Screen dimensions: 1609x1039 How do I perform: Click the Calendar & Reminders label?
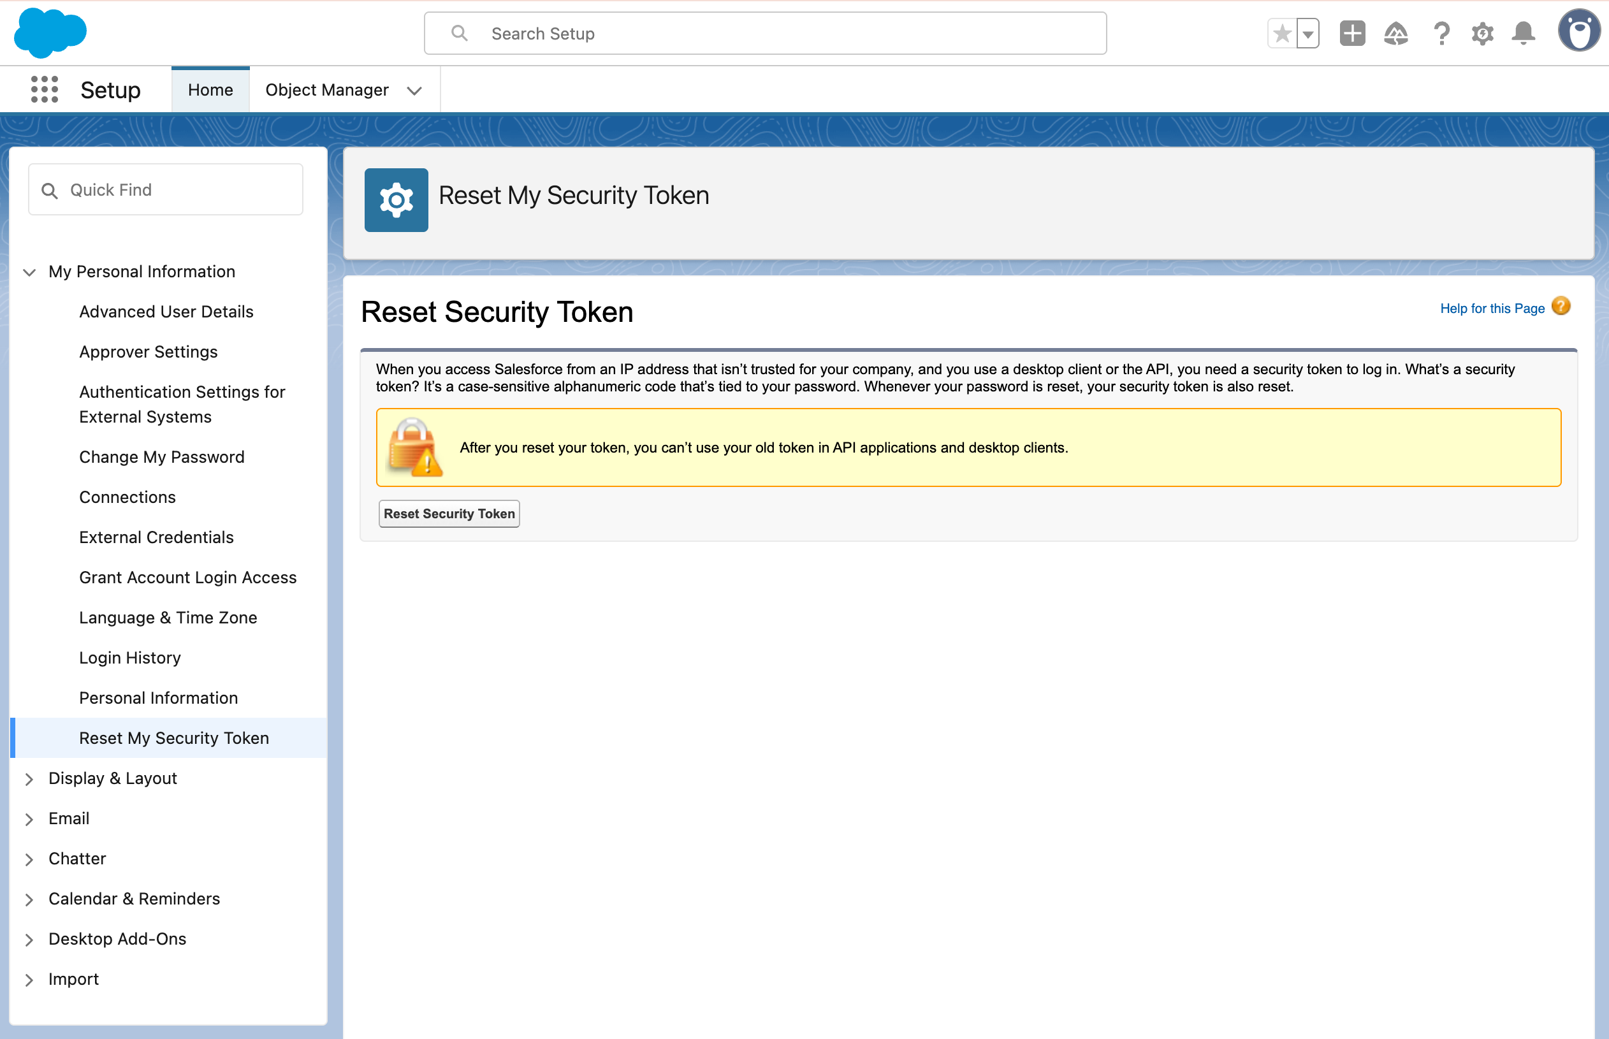(135, 899)
